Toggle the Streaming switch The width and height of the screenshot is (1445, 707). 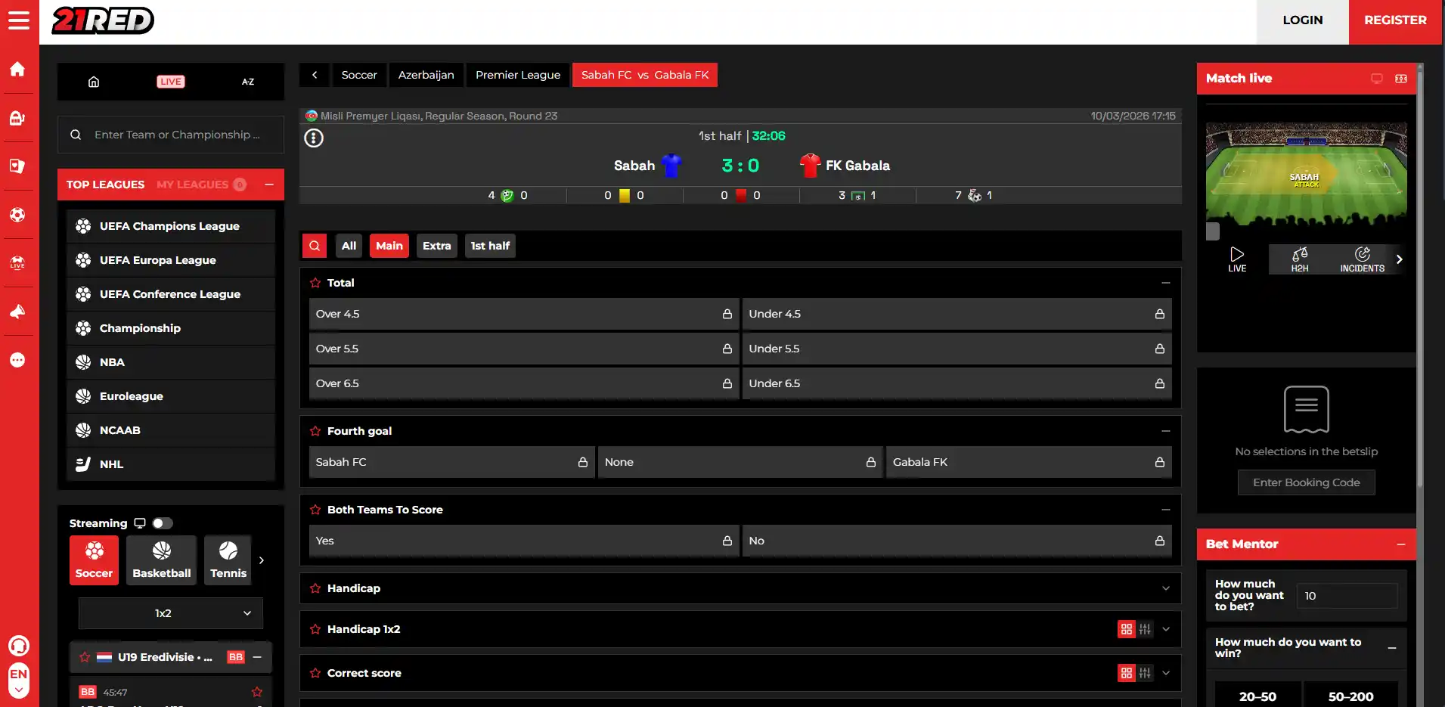click(163, 523)
